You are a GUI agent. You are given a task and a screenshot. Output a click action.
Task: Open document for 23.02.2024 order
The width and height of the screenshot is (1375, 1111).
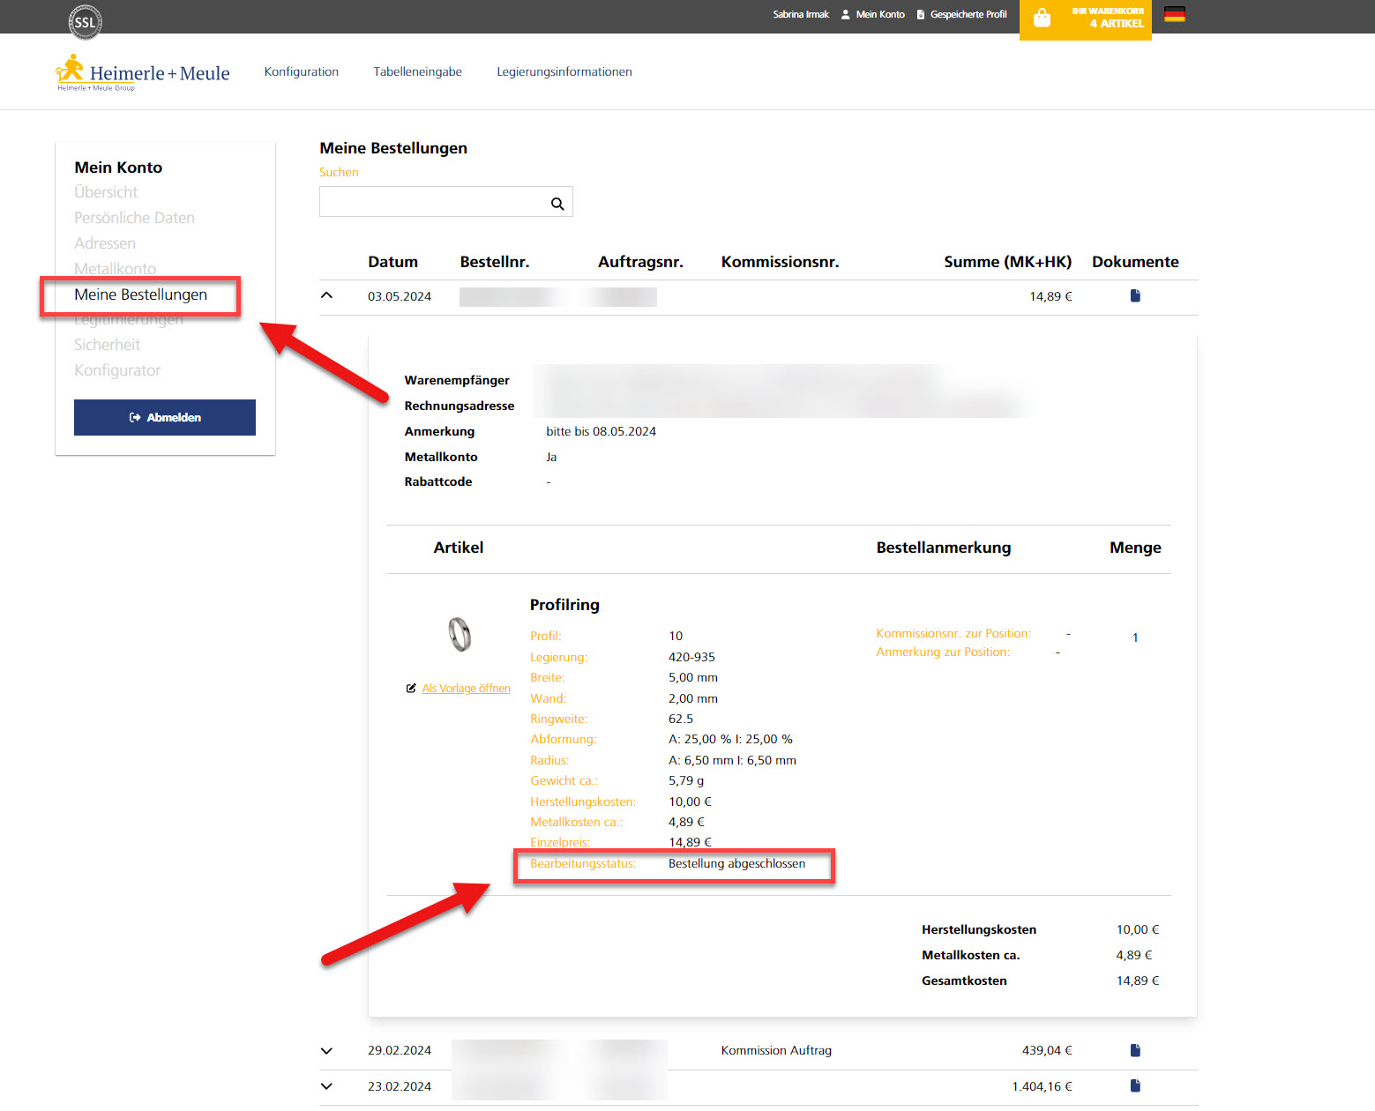click(x=1135, y=1085)
